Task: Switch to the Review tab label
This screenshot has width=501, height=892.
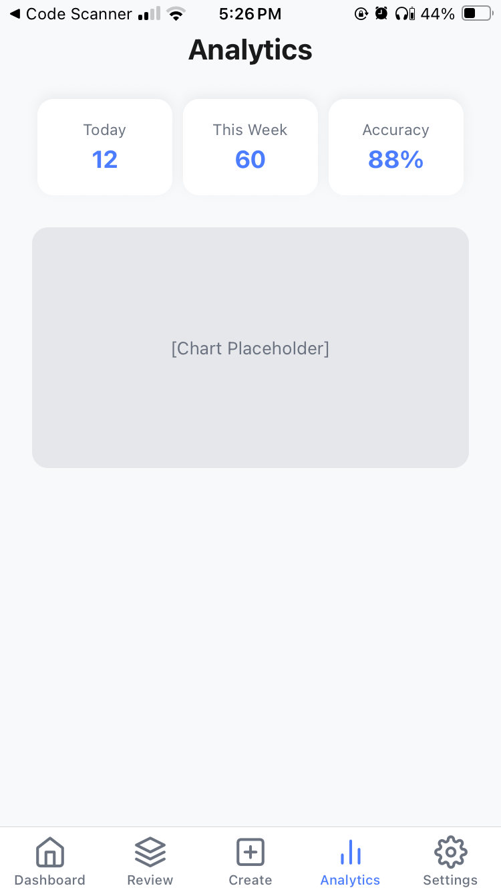Action: pos(150,880)
